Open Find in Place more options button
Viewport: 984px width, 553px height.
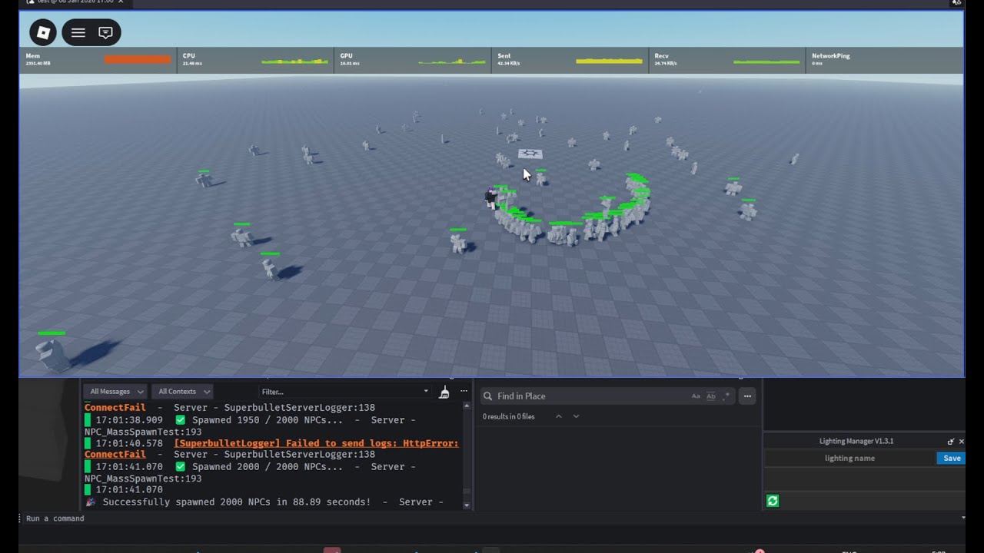coord(747,396)
